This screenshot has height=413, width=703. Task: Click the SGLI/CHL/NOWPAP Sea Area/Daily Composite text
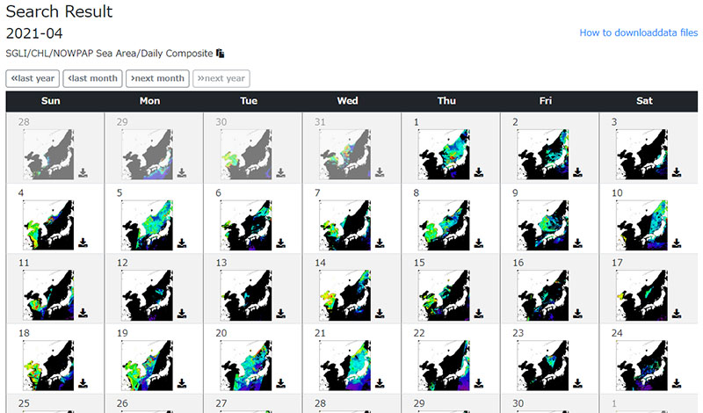[109, 54]
